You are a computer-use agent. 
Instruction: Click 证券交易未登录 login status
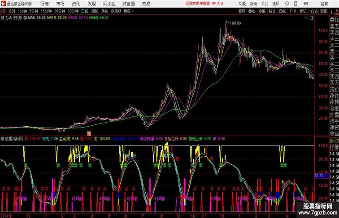[198, 4]
